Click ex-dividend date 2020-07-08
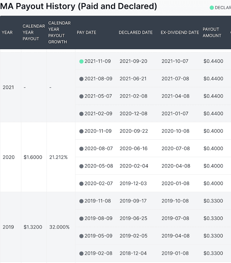The width and height of the screenshot is (231, 263). [176, 148]
